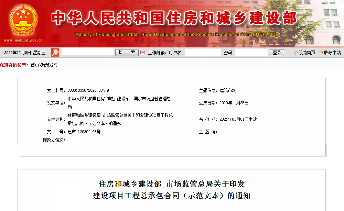Click the national emblem logo
Image resolution: width=344 pixels, height=211 pixels.
(23, 20)
